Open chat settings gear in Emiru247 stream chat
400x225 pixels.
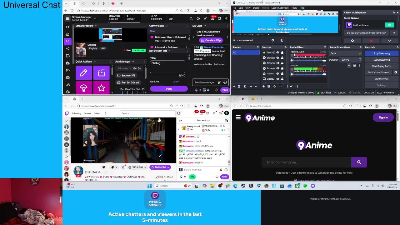[217, 177]
